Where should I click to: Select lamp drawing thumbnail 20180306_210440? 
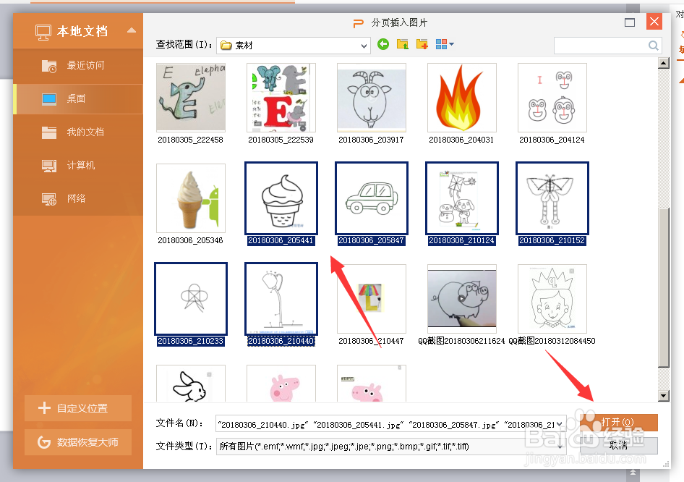tap(281, 299)
